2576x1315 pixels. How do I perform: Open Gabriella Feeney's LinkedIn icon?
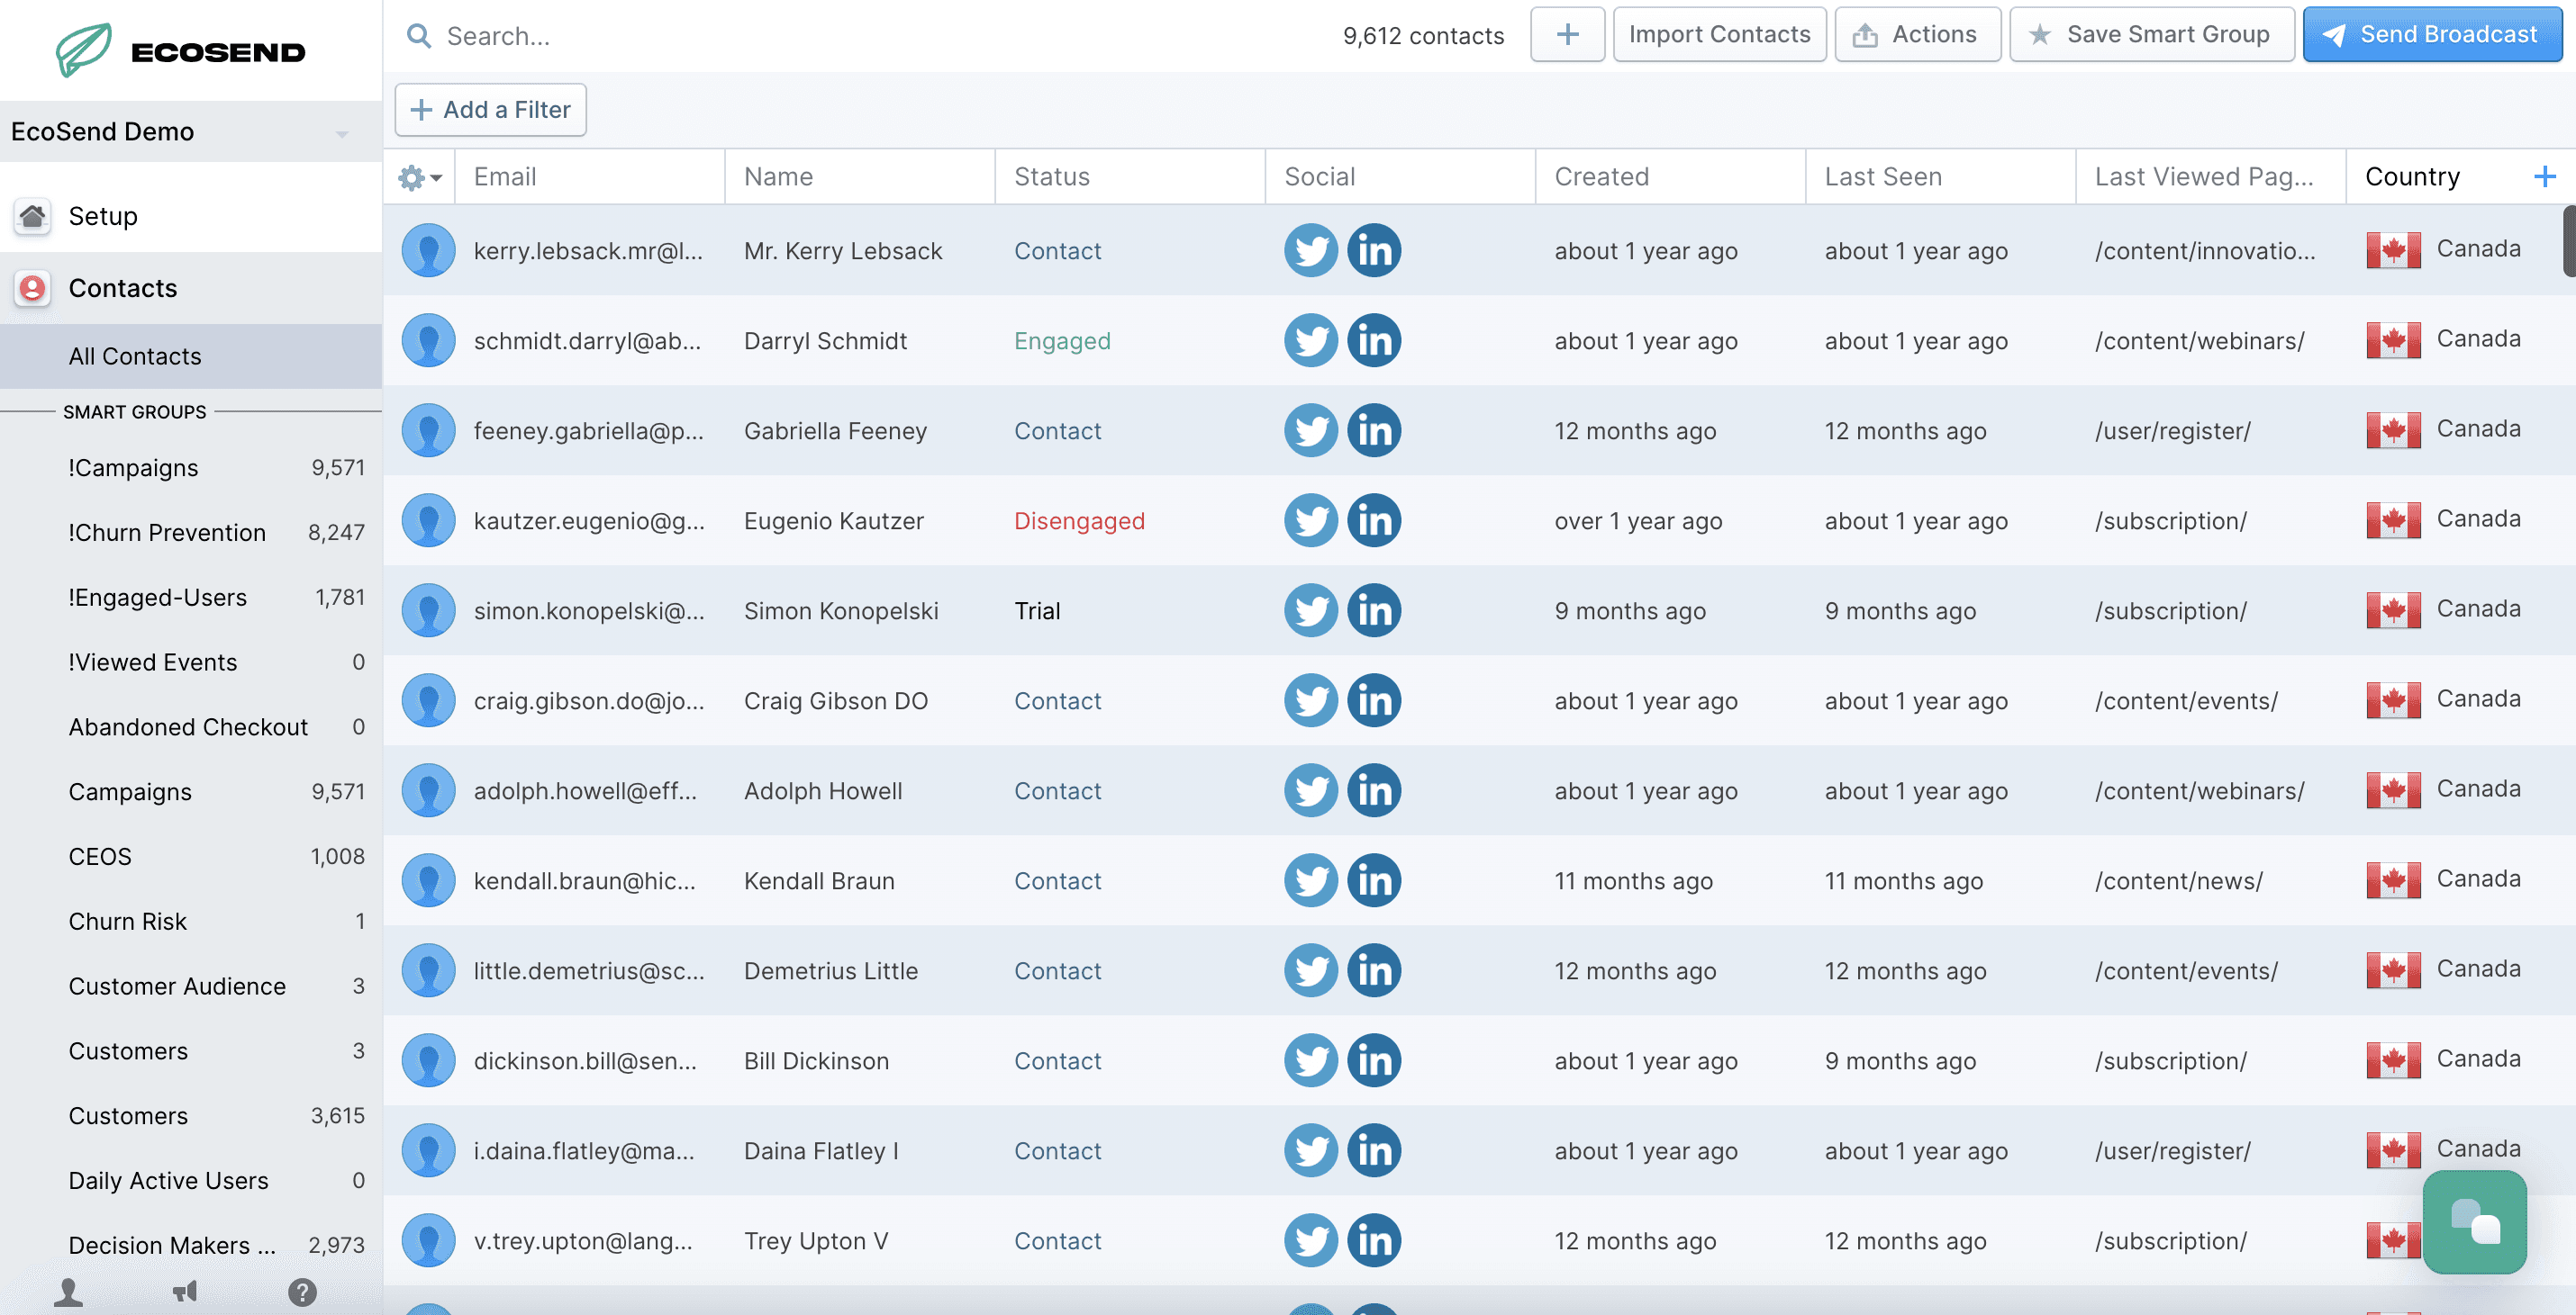1373,430
